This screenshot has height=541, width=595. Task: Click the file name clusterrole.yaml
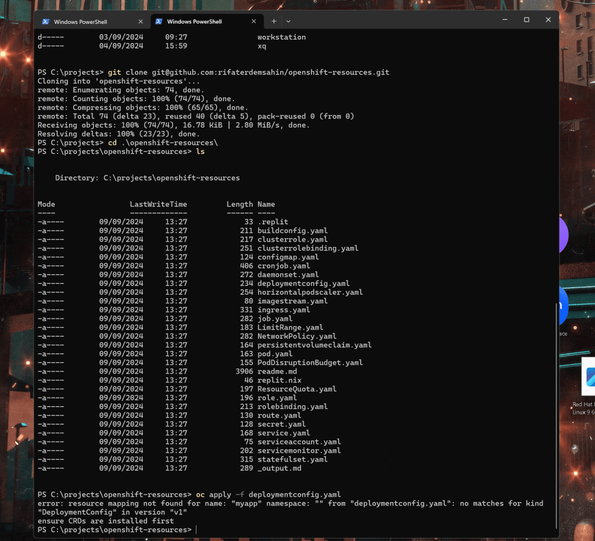pos(292,239)
